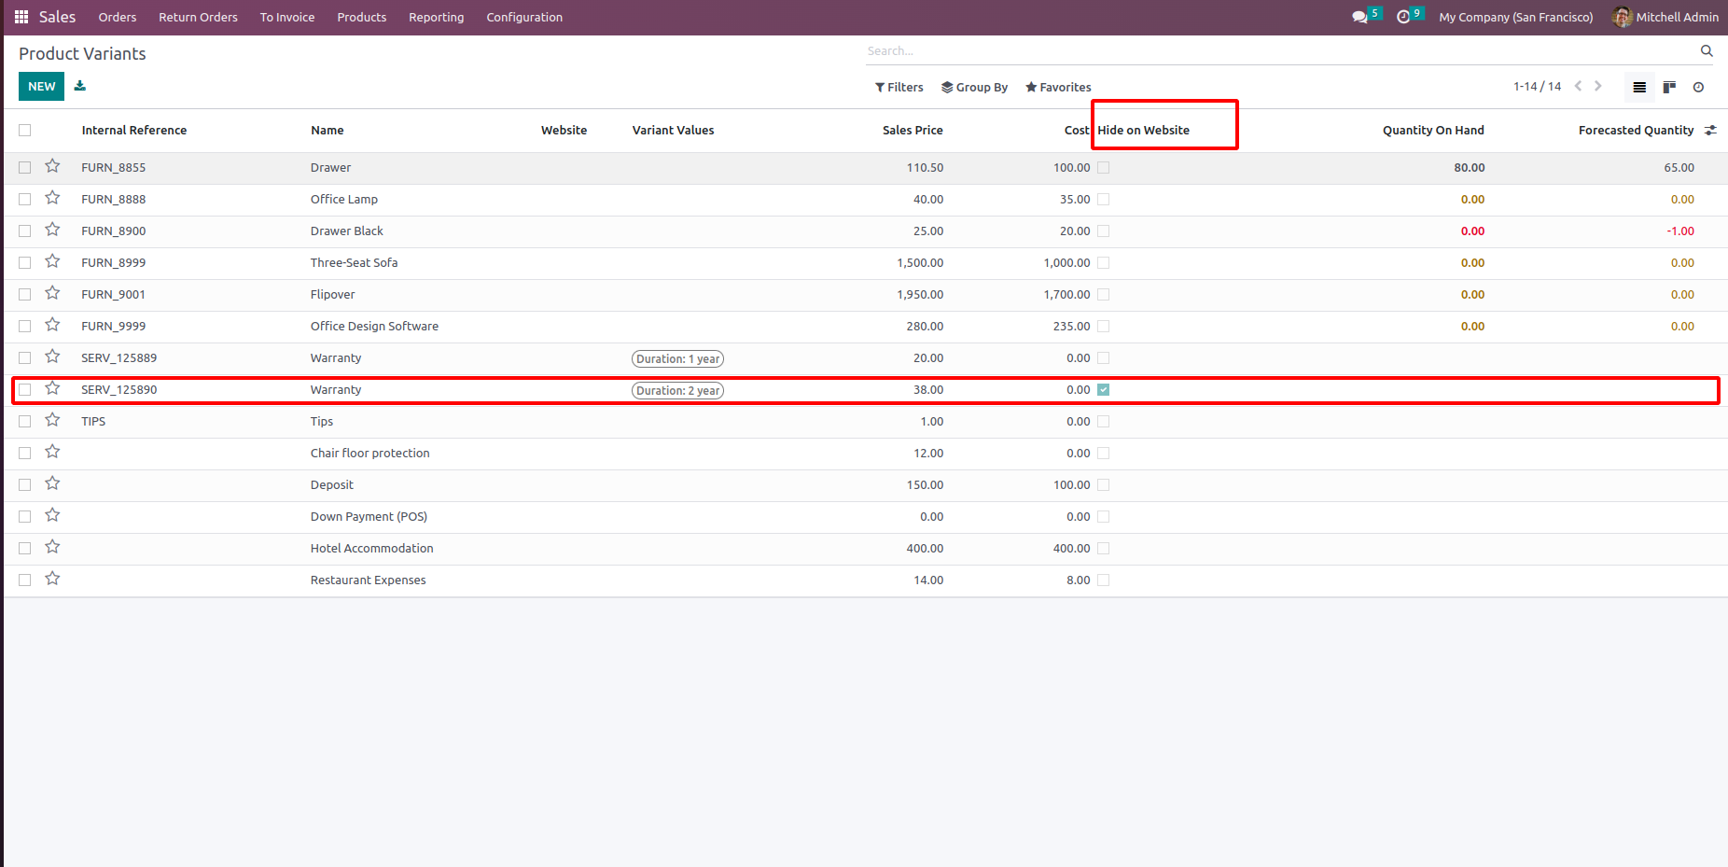Expand the Filters dropdown
Screen dimensions: 1728x867
coord(899,87)
